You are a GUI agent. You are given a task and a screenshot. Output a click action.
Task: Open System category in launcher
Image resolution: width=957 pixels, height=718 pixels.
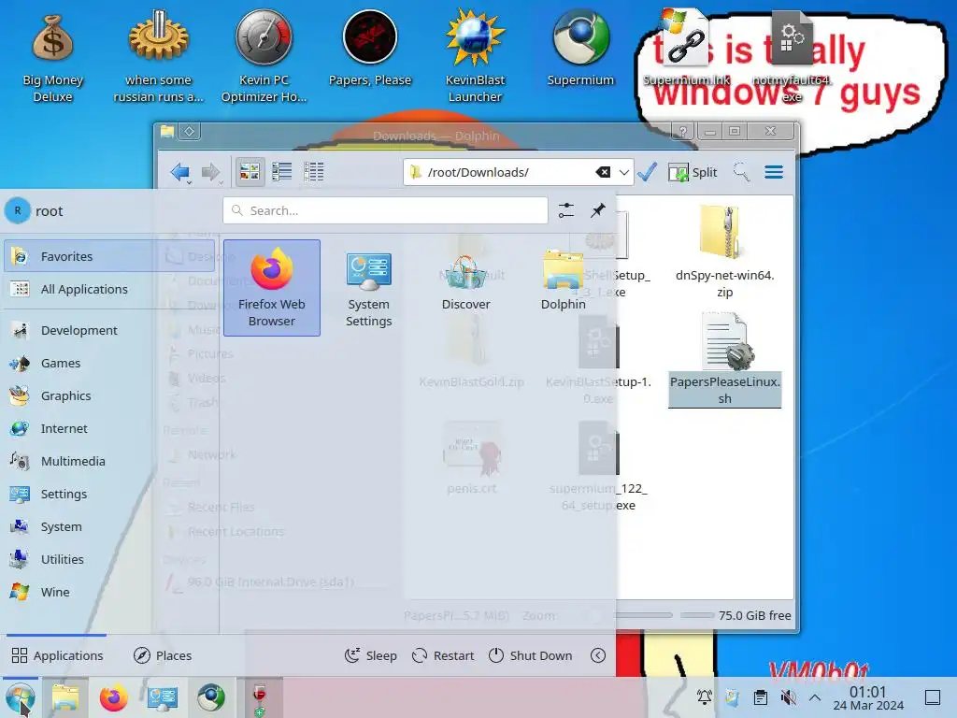pos(109,527)
